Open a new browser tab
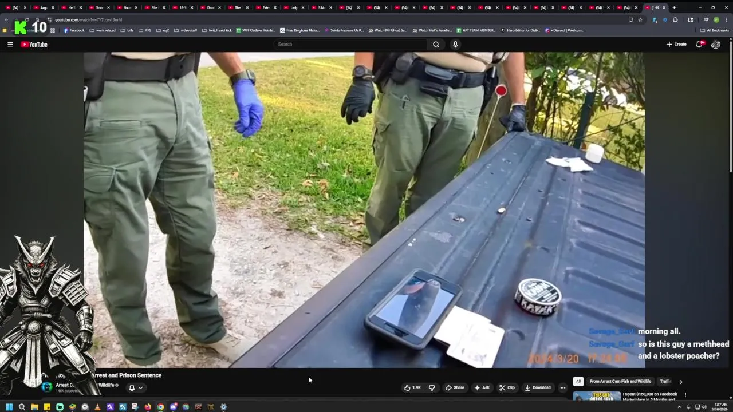 [x=674, y=7]
